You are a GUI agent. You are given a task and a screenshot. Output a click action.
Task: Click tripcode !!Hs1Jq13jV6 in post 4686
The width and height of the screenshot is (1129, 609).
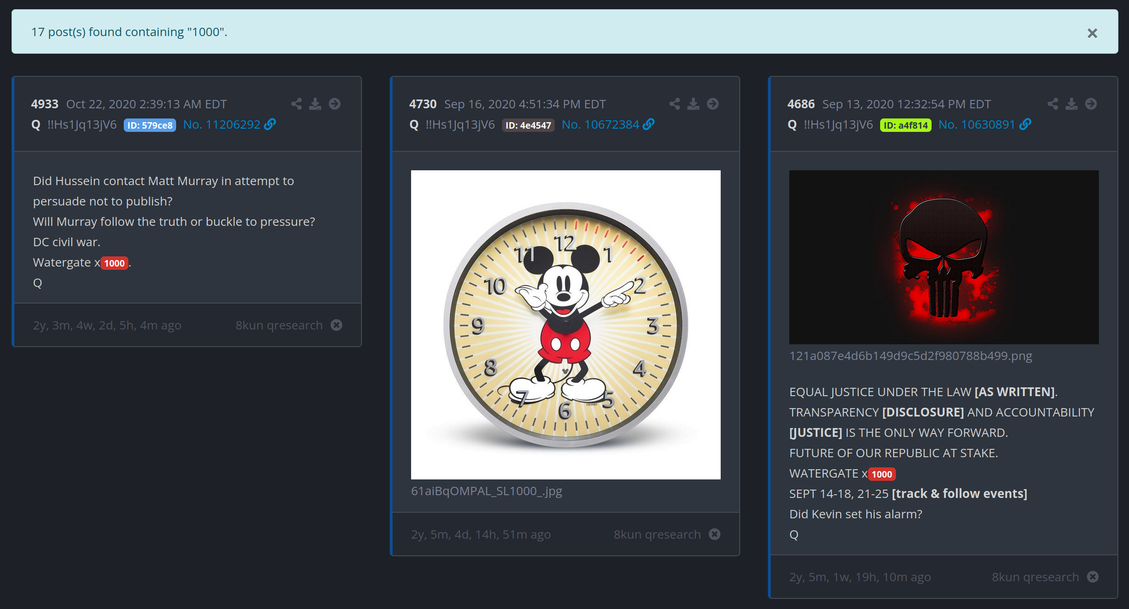(838, 124)
